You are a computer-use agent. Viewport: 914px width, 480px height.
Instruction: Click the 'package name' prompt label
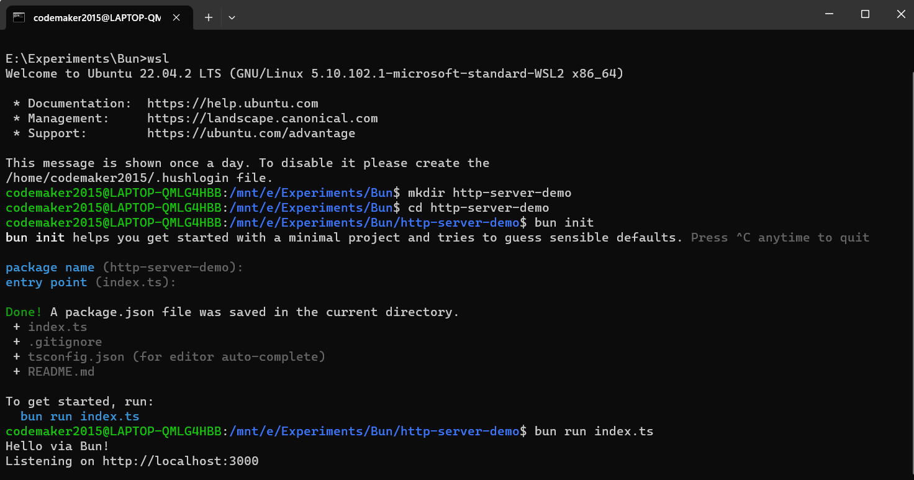coord(50,268)
